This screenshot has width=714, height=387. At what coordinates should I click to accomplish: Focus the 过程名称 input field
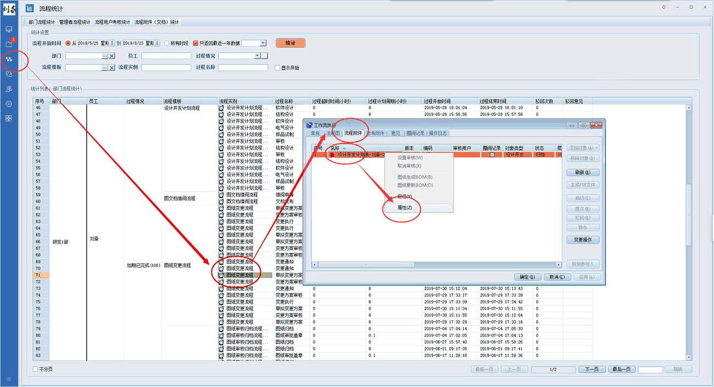point(243,68)
